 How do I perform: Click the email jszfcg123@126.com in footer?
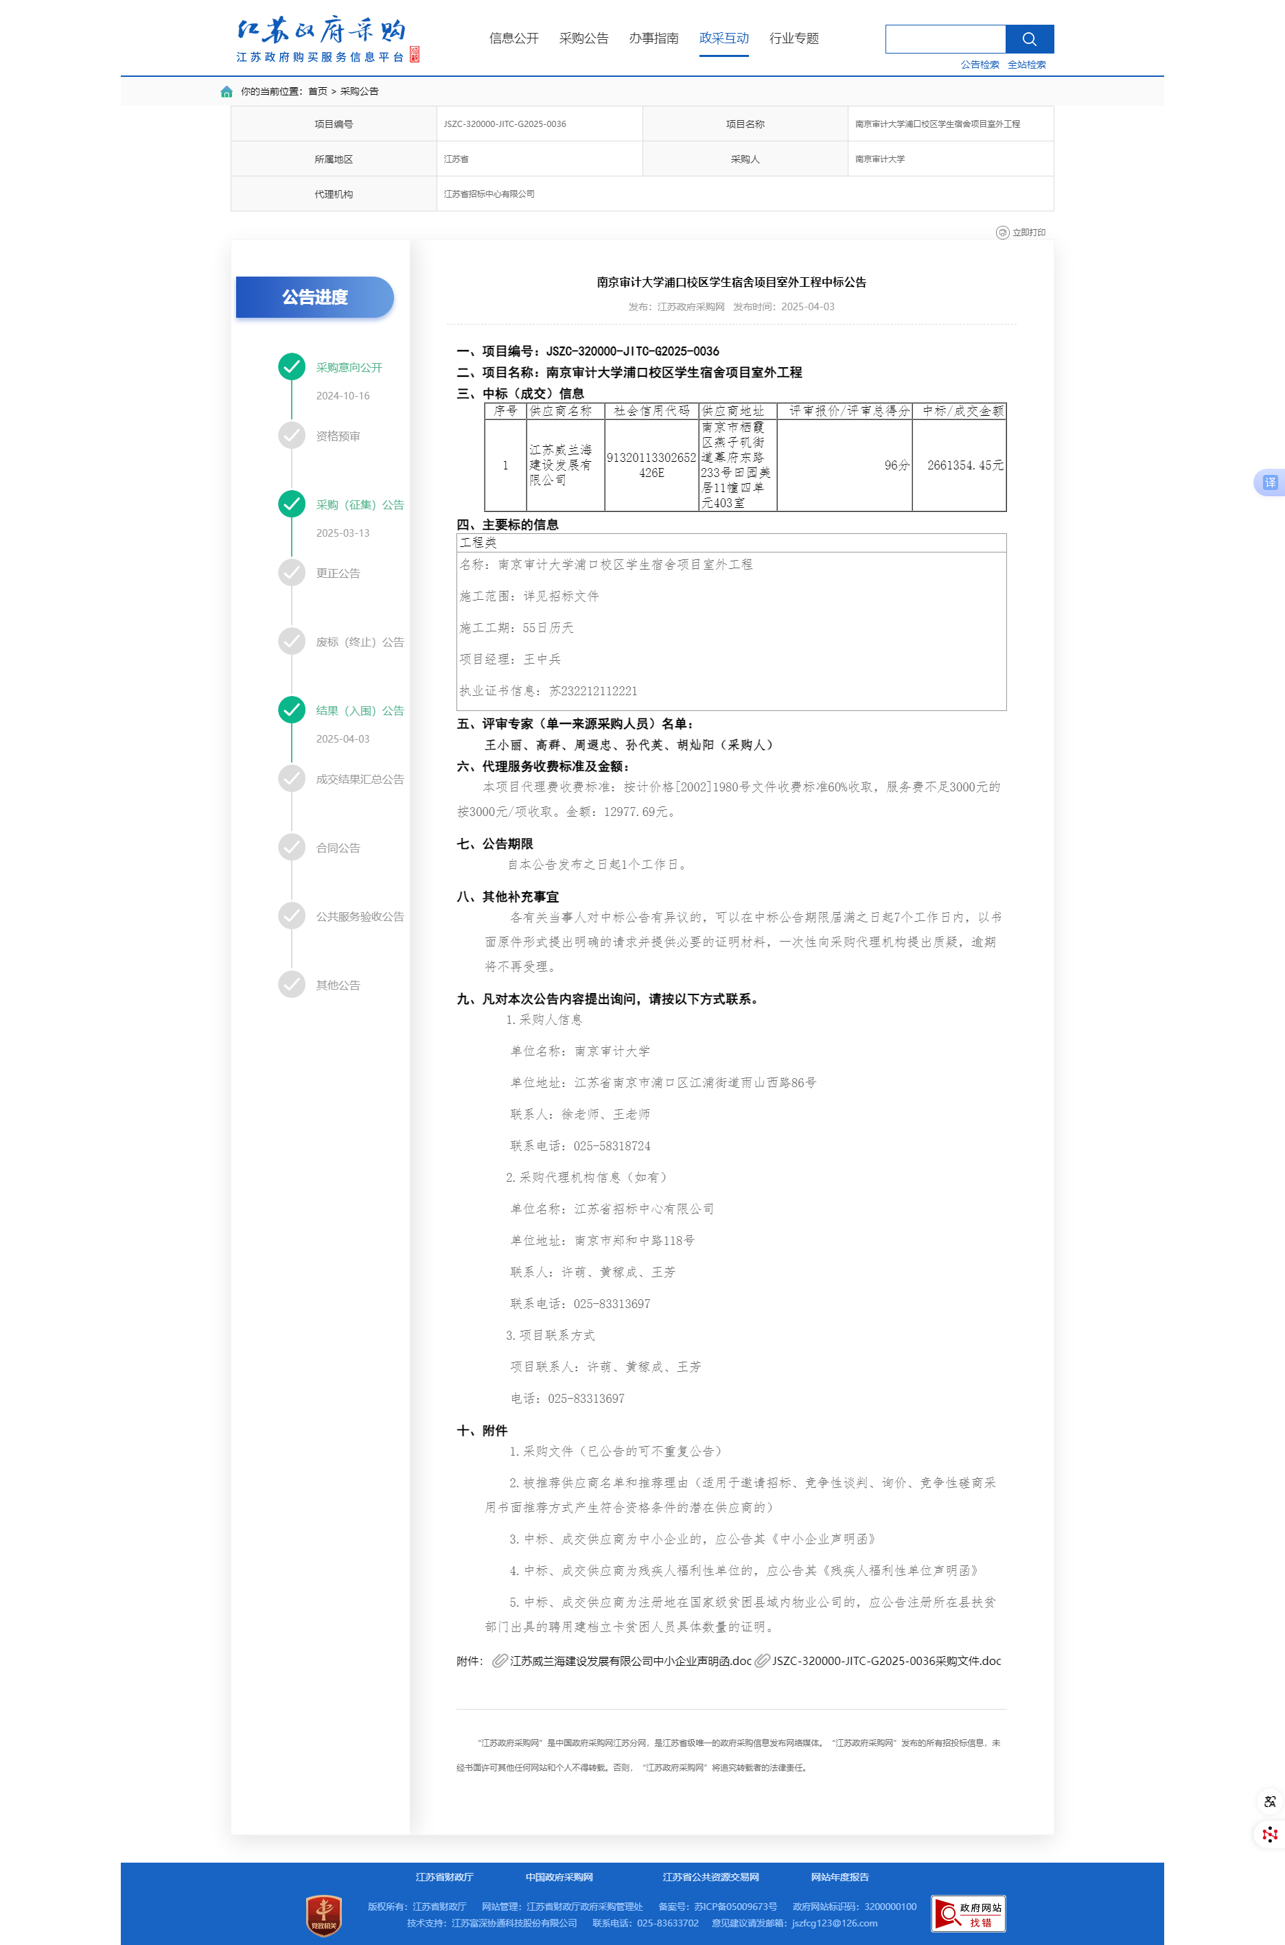(834, 1923)
